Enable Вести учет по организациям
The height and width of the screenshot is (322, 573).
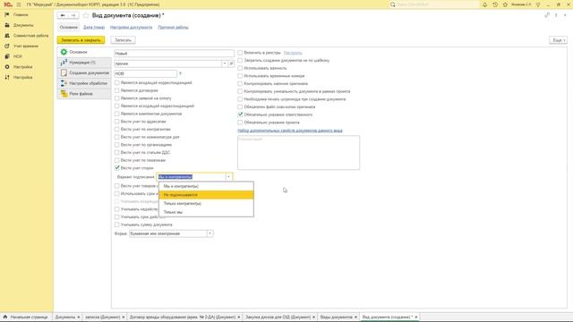(117, 145)
